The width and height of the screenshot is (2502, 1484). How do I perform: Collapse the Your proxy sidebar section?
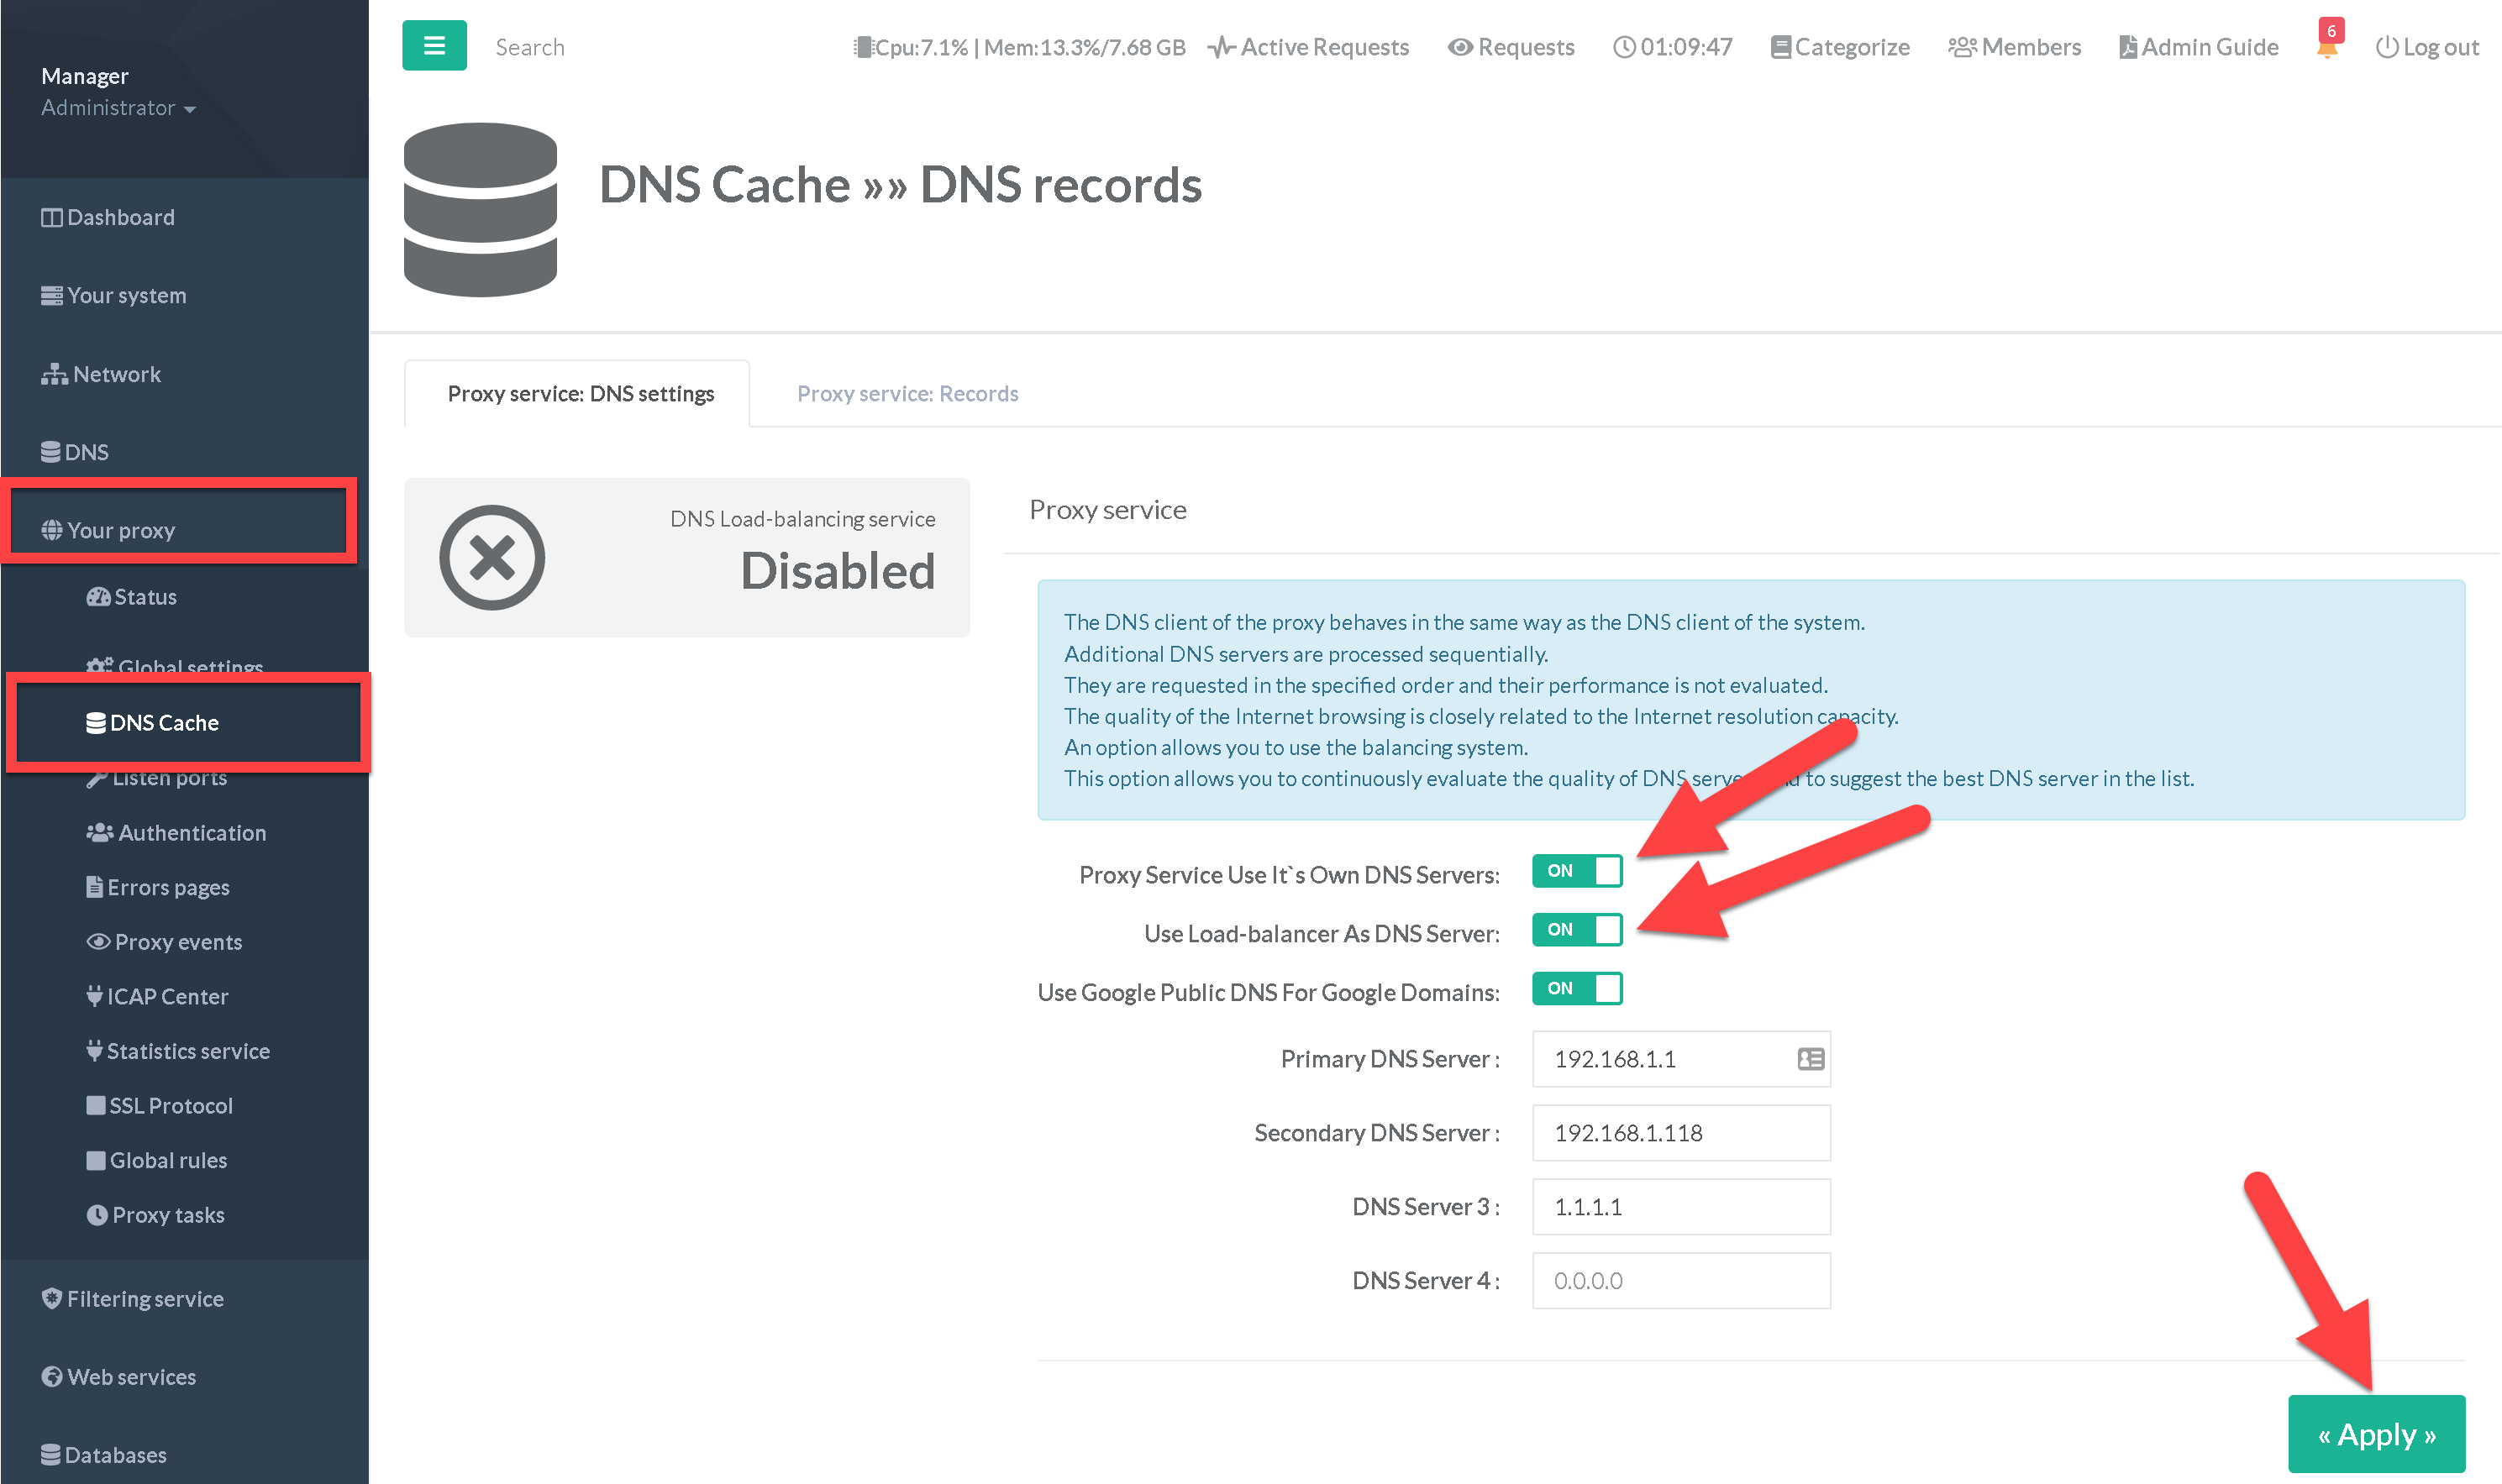pyautogui.click(x=120, y=530)
